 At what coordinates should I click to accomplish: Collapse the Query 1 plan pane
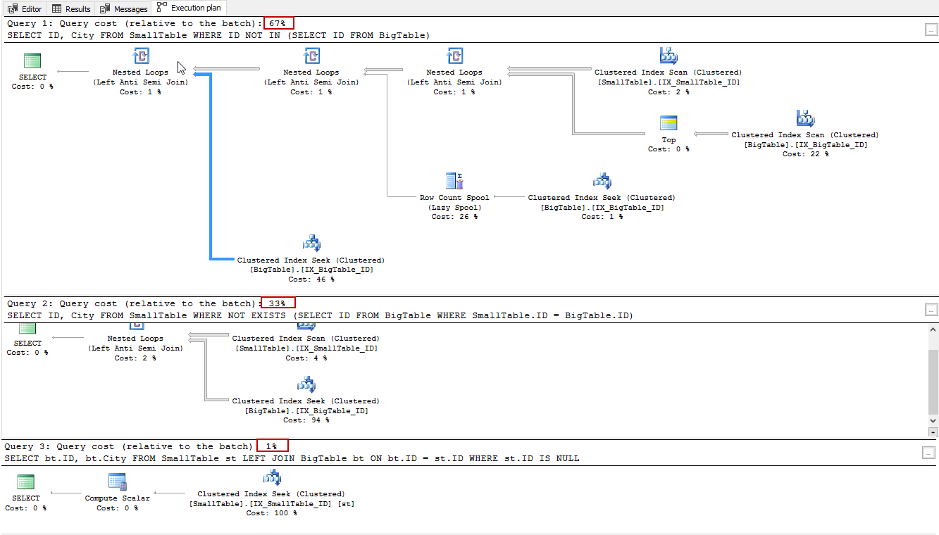(931, 29)
